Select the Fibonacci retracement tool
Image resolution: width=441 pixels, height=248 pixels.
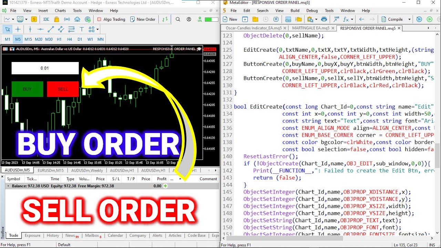pos(71,29)
